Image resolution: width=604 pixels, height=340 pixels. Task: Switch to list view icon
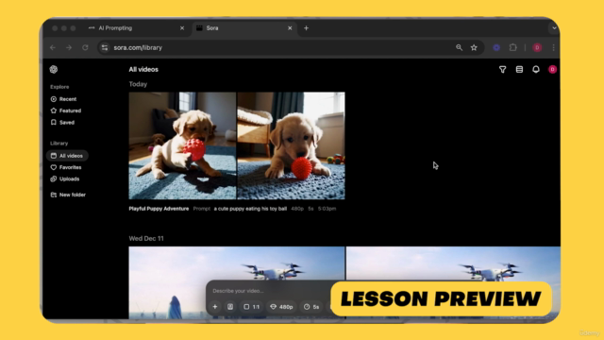coord(519,69)
